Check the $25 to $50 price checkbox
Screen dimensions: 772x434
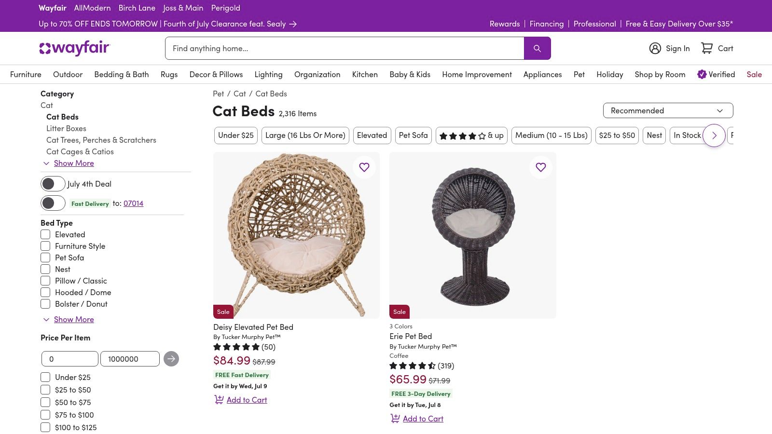tap(45, 390)
